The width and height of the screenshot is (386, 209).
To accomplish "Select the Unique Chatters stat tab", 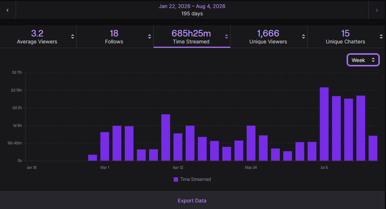I will [x=346, y=36].
